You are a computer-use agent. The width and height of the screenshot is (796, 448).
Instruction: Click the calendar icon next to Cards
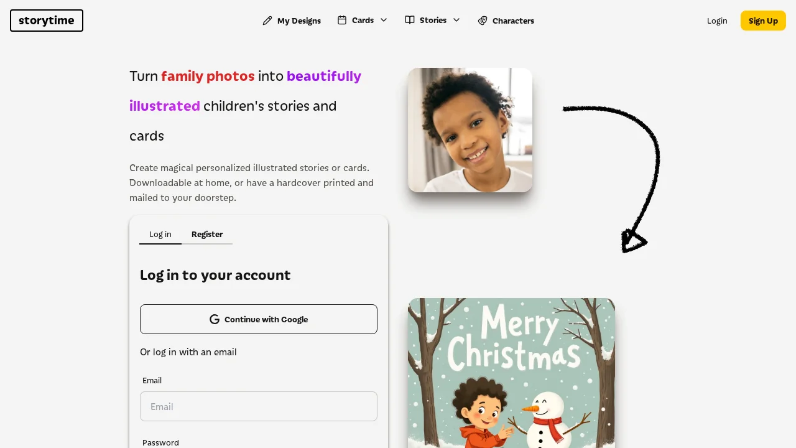pos(342,20)
